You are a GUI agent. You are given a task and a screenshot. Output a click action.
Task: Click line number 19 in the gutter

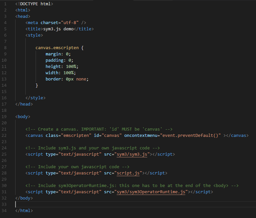[4, 116]
